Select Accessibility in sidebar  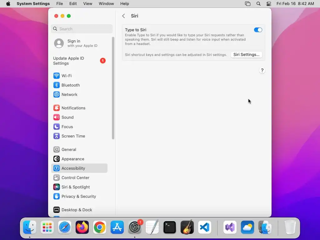(x=79, y=168)
